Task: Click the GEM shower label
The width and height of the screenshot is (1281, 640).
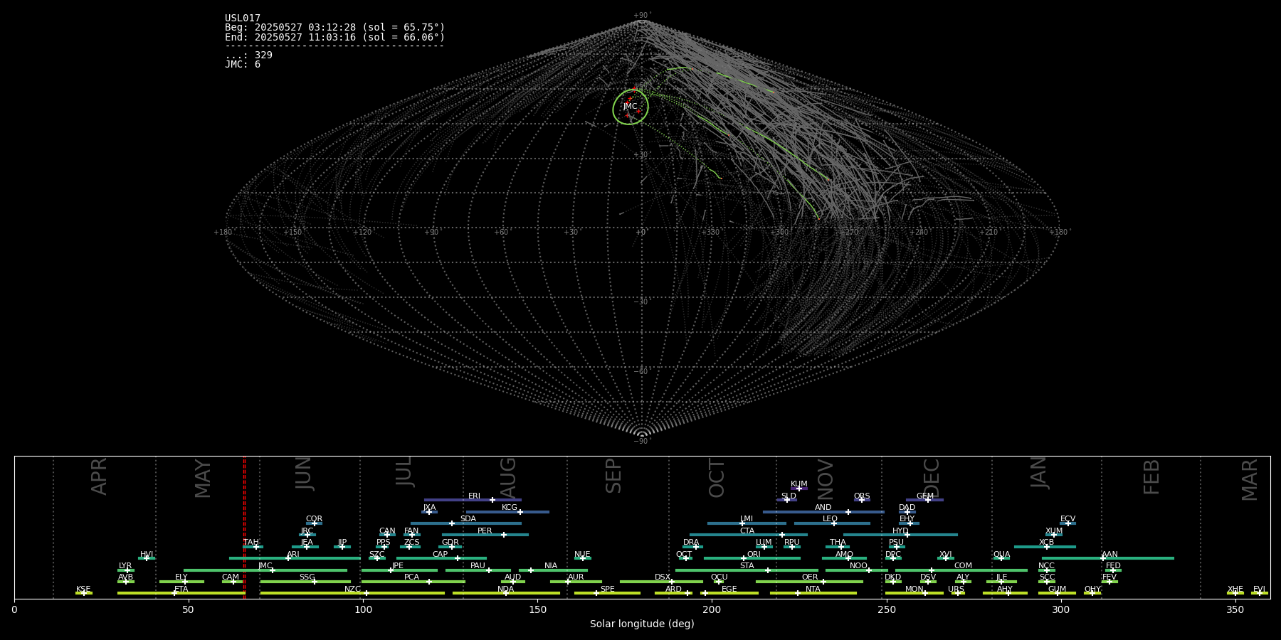Action: (924, 496)
